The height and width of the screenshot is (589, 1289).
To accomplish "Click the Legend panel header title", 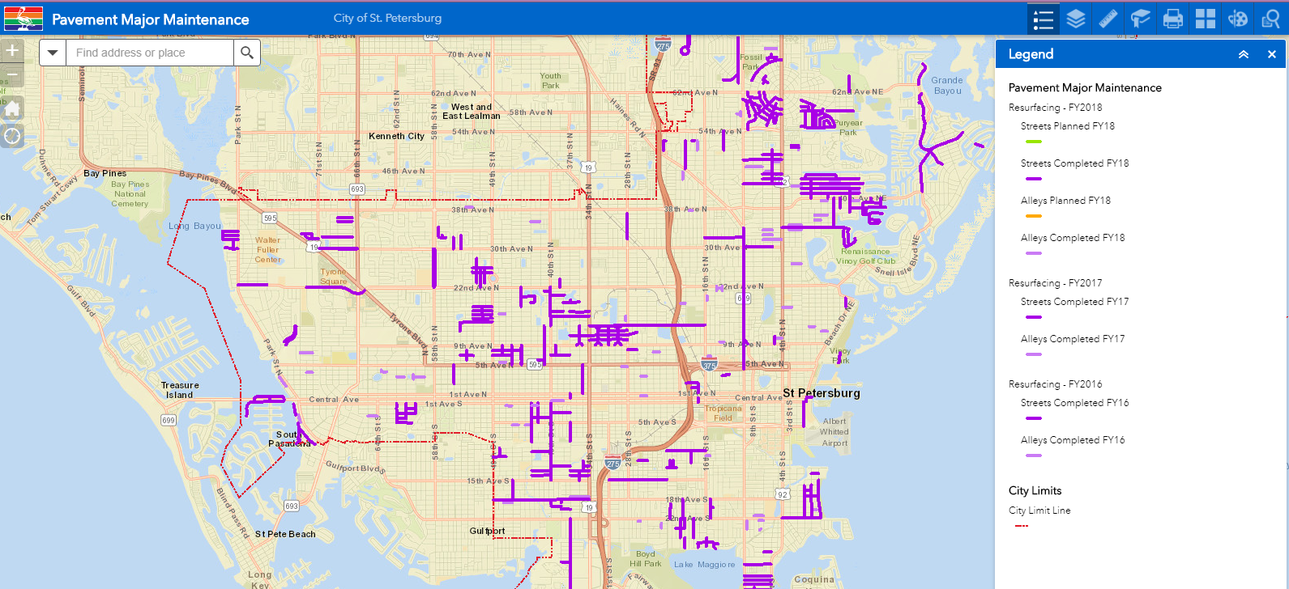I will click(x=1031, y=54).
